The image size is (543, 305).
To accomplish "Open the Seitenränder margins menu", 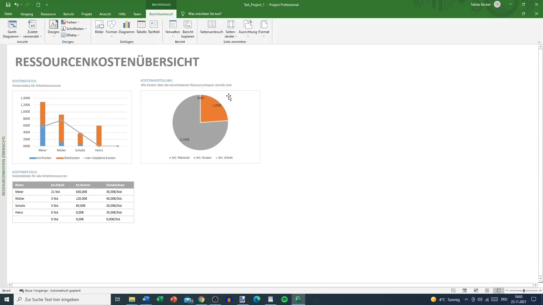I will coord(231,29).
